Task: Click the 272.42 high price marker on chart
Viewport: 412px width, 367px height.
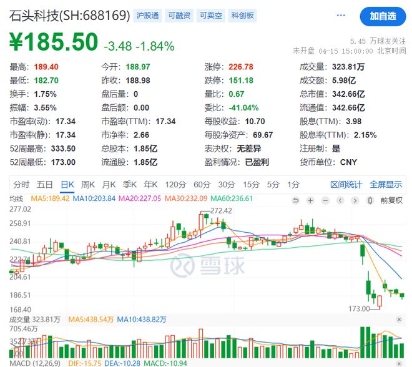Action: tap(221, 211)
